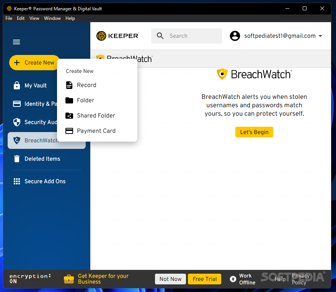Image resolution: width=336 pixels, height=292 pixels.
Task: Click the Identity & Payments card icon
Action: [x=17, y=104]
